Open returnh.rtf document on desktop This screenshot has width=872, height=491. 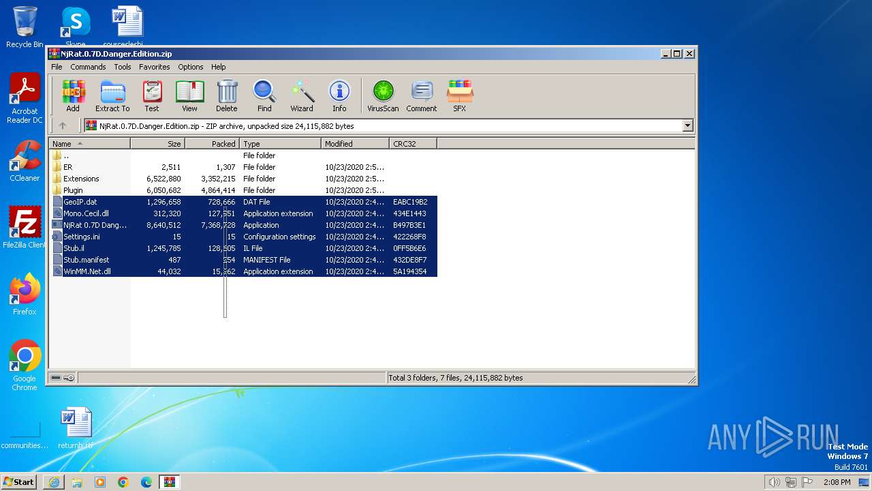coord(76,428)
